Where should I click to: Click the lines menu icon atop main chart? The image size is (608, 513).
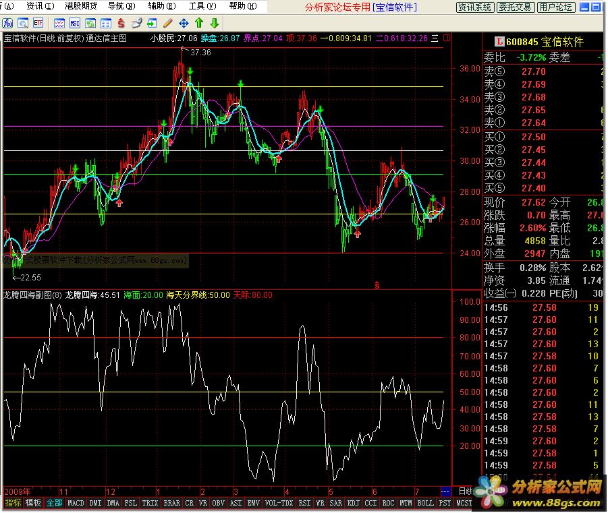435,38
